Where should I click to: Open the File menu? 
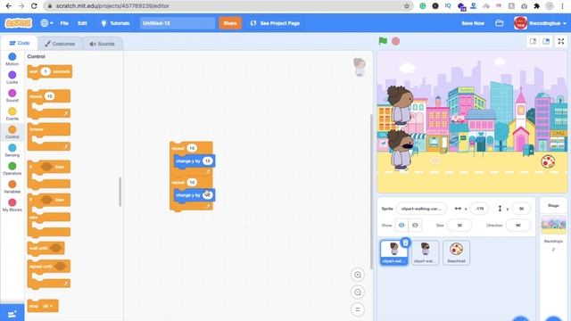click(64, 23)
